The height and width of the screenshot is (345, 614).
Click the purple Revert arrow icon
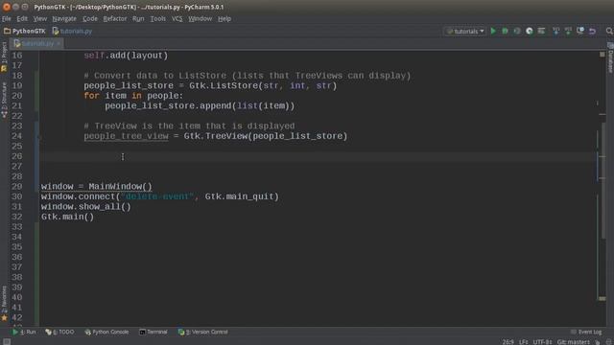(x=593, y=31)
